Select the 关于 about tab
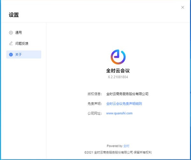Viewport: 191px width, 160px height. pyautogui.click(x=24, y=54)
